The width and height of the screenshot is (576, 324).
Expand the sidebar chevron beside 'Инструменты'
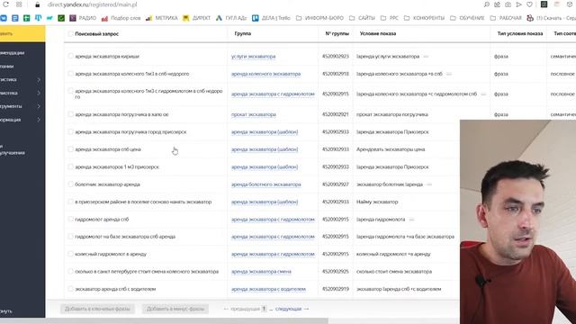click(39, 106)
